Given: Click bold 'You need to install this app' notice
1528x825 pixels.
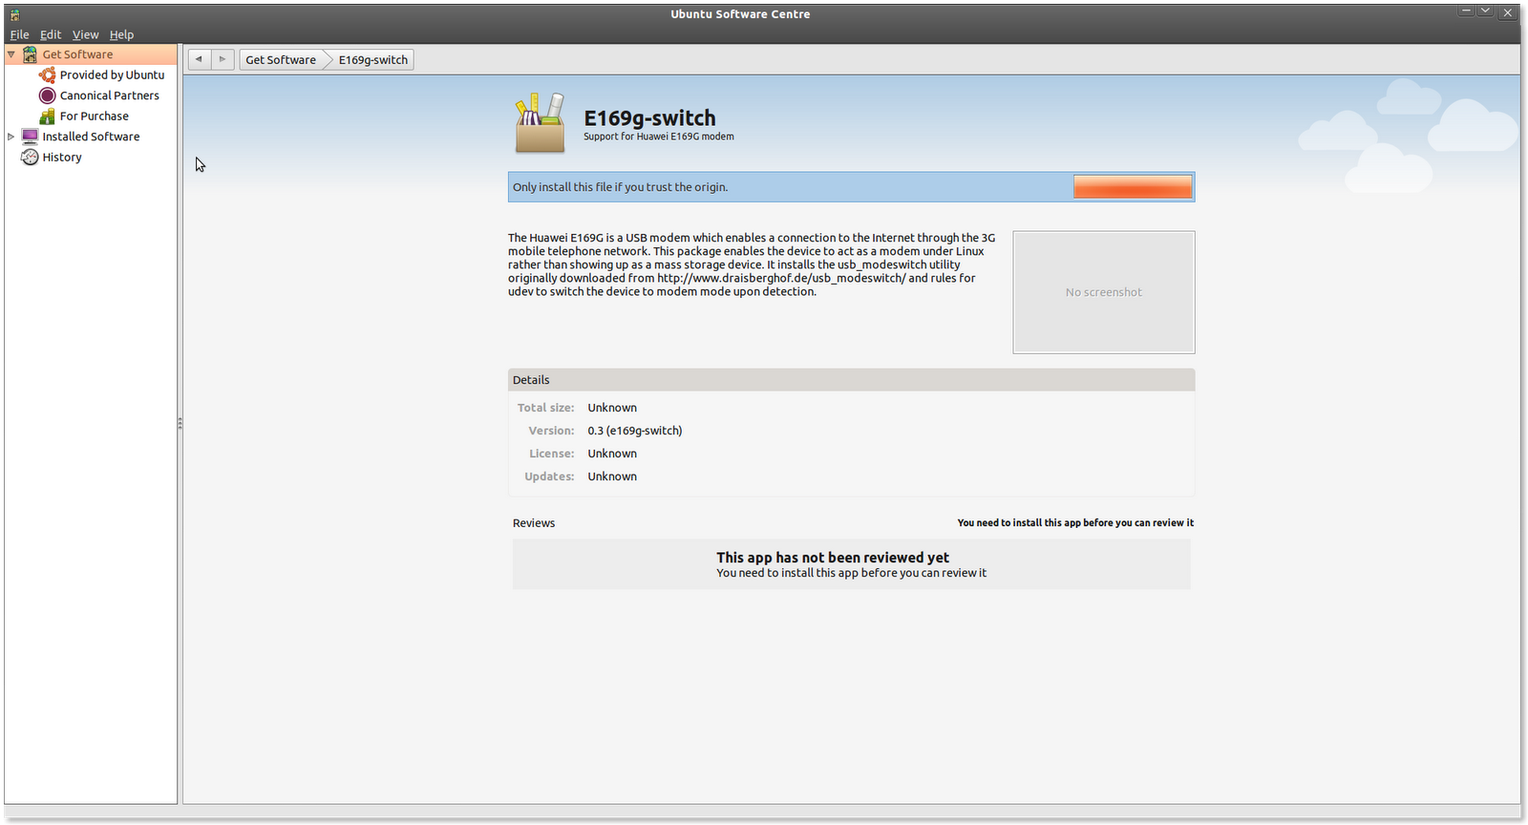Looking at the screenshot, I should [x=1075, y=523].
